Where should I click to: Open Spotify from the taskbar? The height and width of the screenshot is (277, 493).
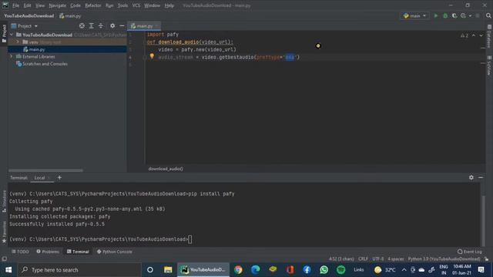(340, 269)
